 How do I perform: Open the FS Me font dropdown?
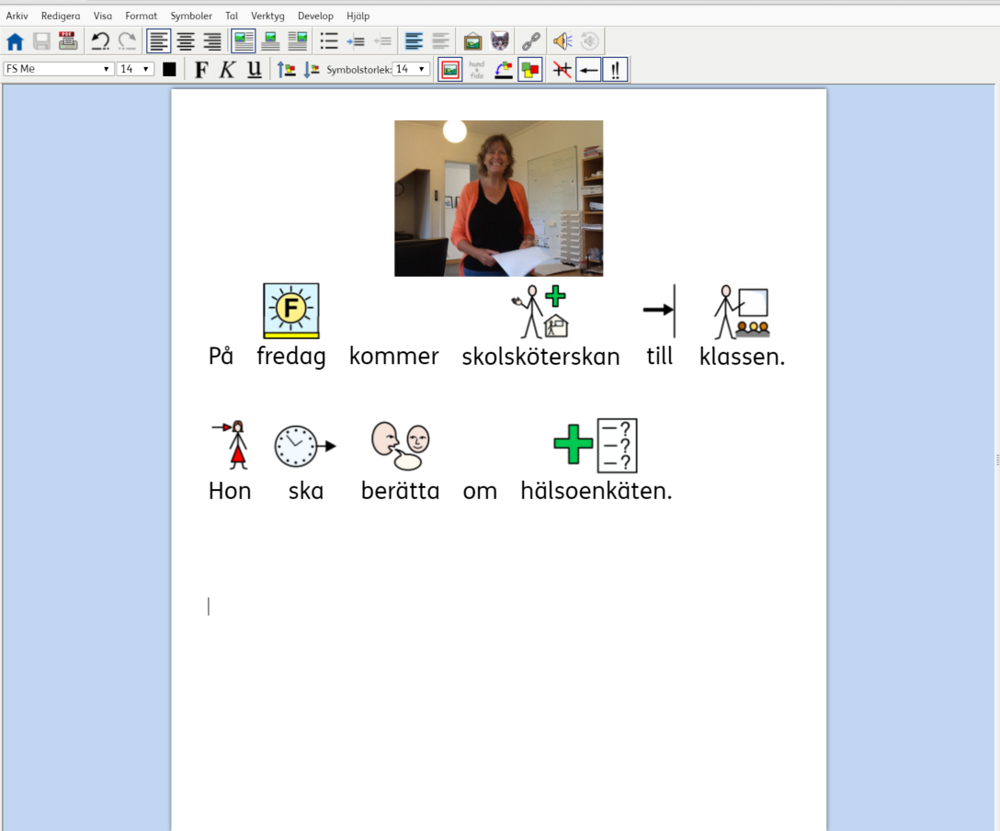point(55,68)
